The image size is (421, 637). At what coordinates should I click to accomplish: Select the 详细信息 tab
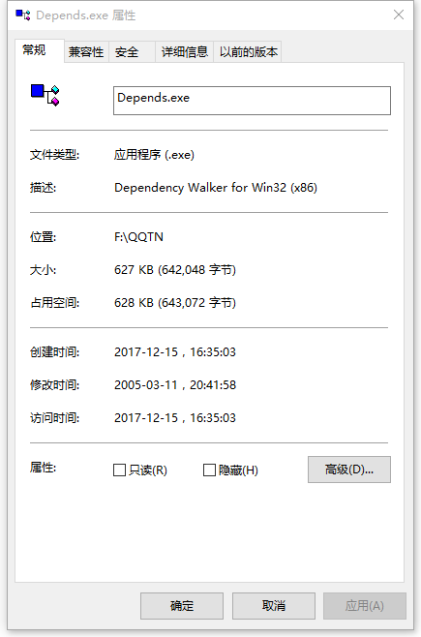(185, 52)
